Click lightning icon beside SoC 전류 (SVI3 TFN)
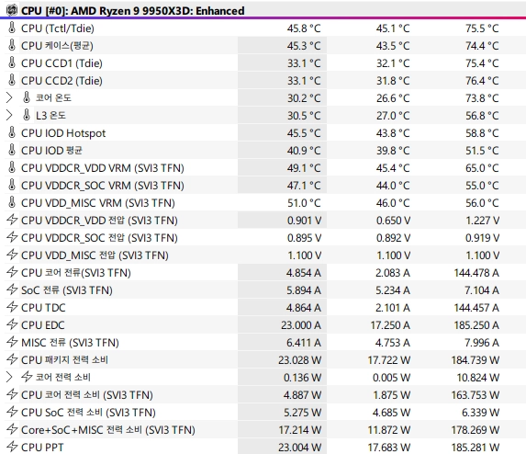526x454 pixels. coord(12,289)
